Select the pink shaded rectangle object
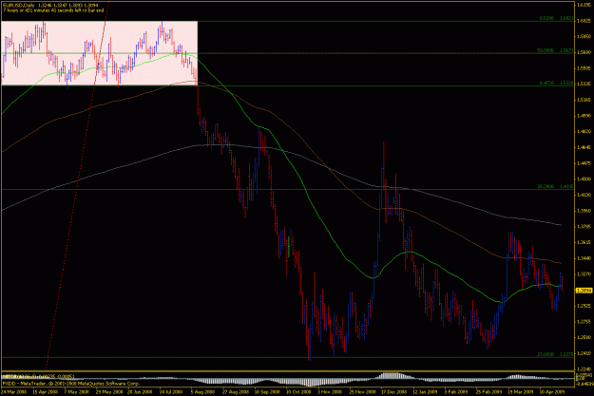 click(99, 53)
